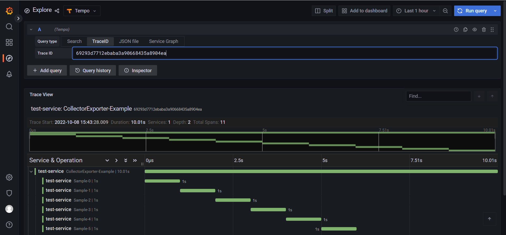Viewport: 506px width, 235px height.
Task: Open the Tempo data source picker
Action: coord(82,11)
